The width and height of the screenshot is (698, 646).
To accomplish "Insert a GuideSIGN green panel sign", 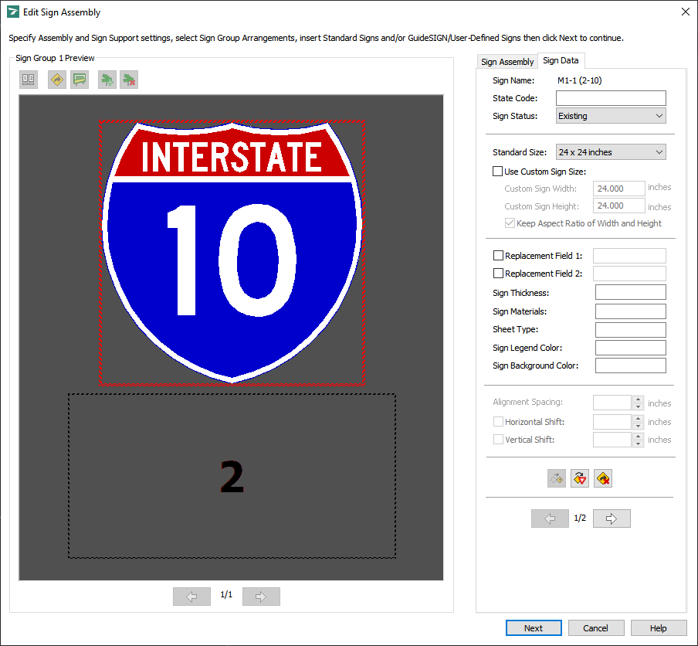I will (x=80, y=80).
